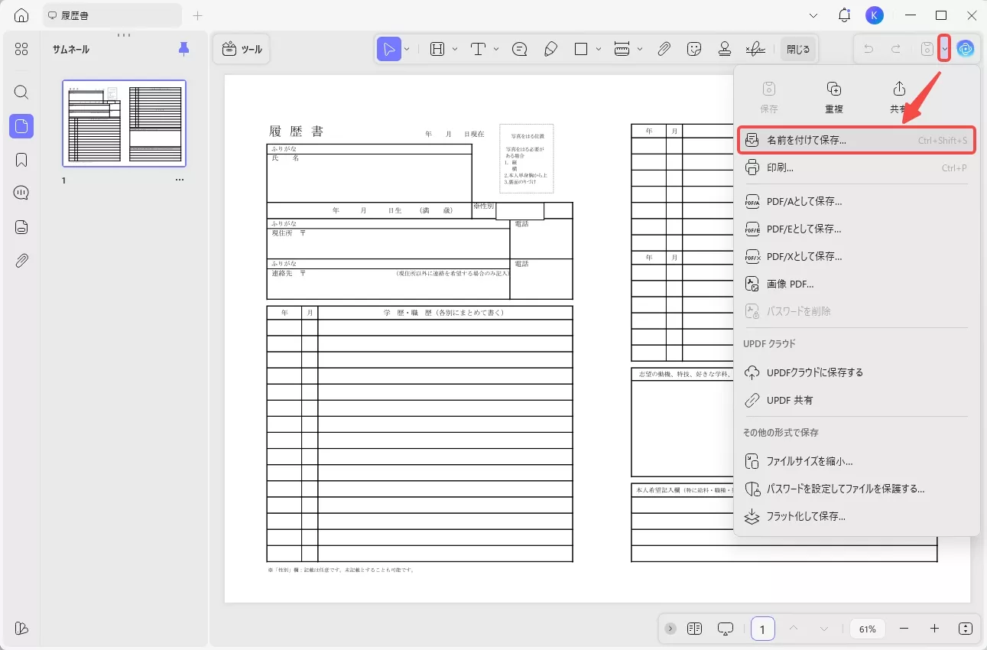Open the search panel in the sidebar
Image resolution: width=987 pixels, height=650 pixels.
pyautogui.click(x=21, y=93)
